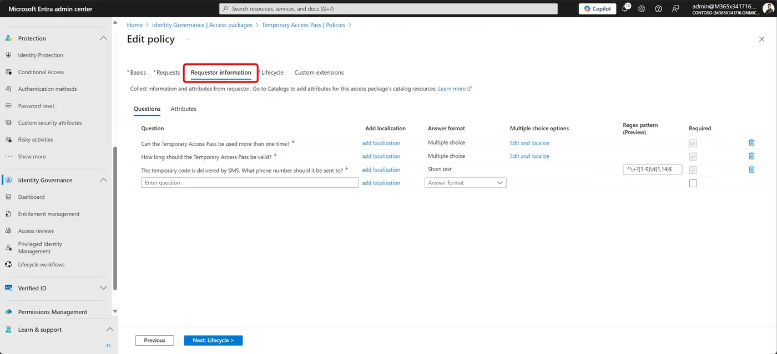Open Risky activities in sidebar
Image resolution: width=777 pixels, height=354 pixels.
(36, 140)
